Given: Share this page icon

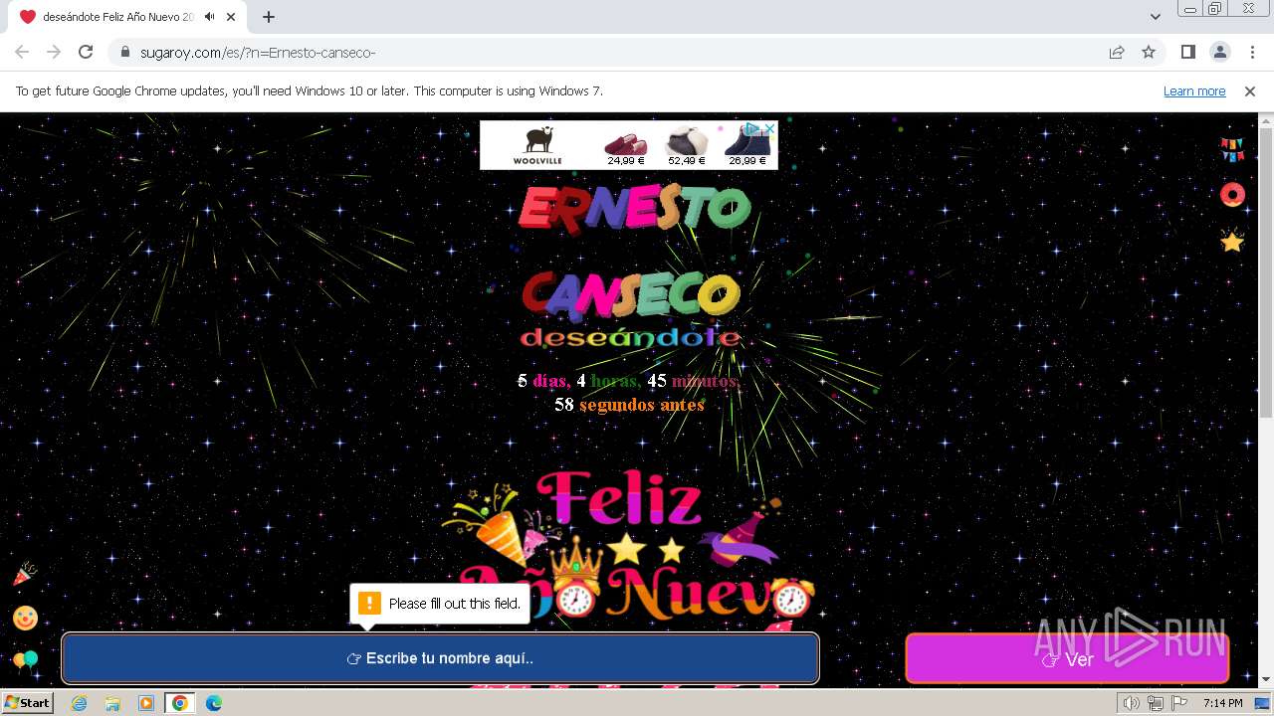Looking at the screenshot, I should click(1117, 52).
